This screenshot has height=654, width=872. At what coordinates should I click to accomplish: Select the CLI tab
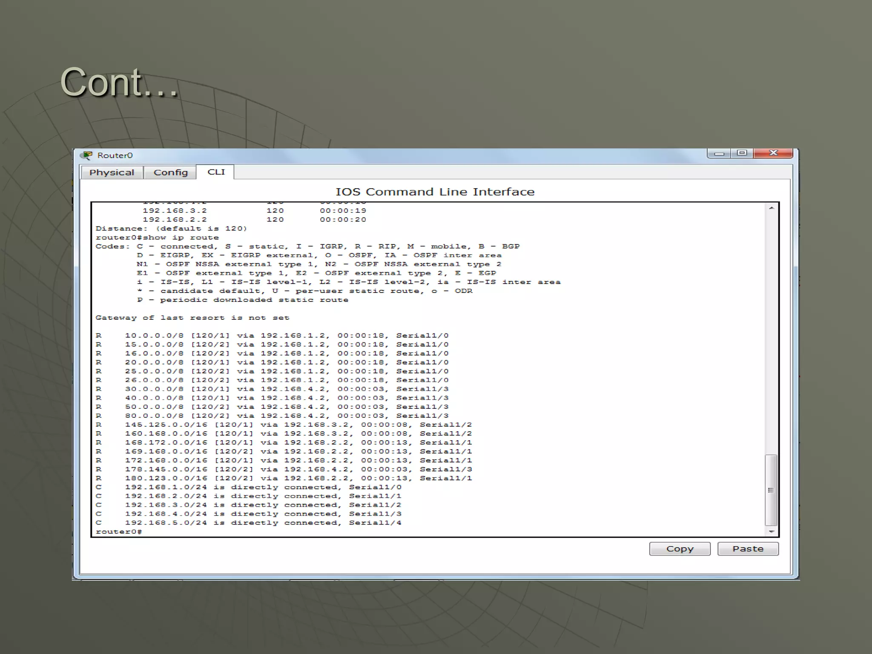pos(216,172)
